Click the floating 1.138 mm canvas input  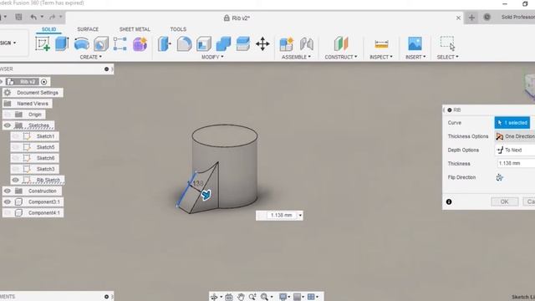(282, 216)
